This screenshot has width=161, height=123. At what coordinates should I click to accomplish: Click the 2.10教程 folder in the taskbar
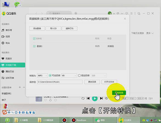[24, 120]
